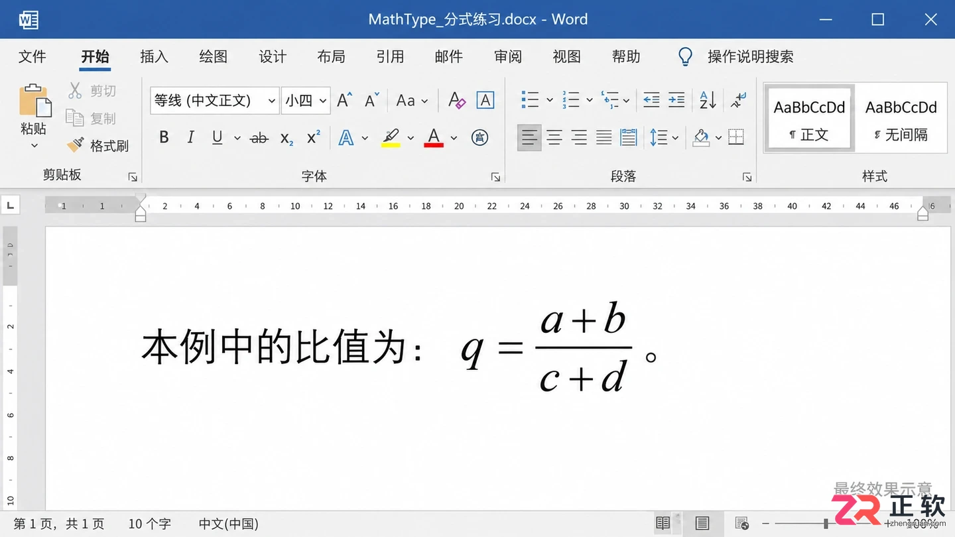Click the character border icon
Viewport: 955px width, 537px height.
coord(485,100)
